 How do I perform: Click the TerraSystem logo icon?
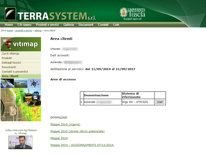click(10, 14)
